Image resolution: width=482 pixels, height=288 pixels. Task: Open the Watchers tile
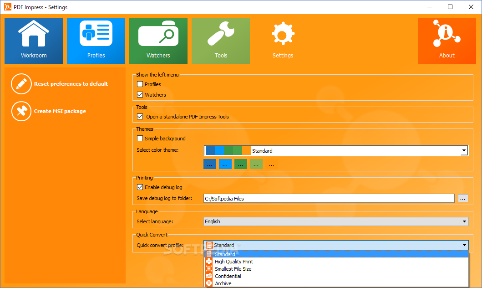158,41
